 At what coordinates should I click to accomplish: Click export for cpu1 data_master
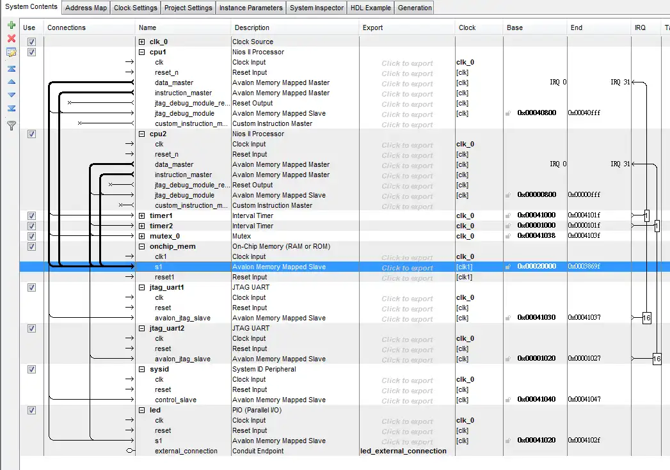click(407, 84)
